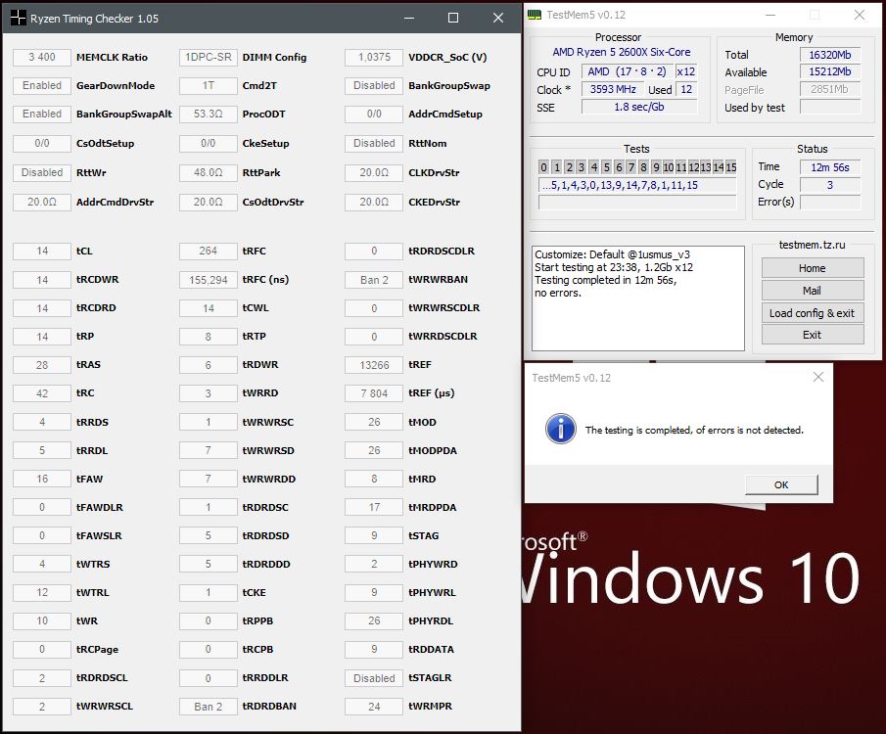Minimize the Ryzen Timing Checker window
Viewport: 886px width, 734px height.
click(x=409, y=18)
